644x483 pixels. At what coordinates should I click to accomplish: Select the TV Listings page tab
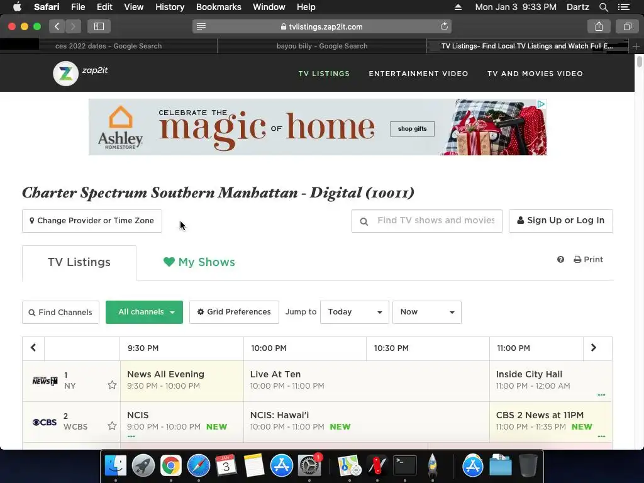coord(527,46)
